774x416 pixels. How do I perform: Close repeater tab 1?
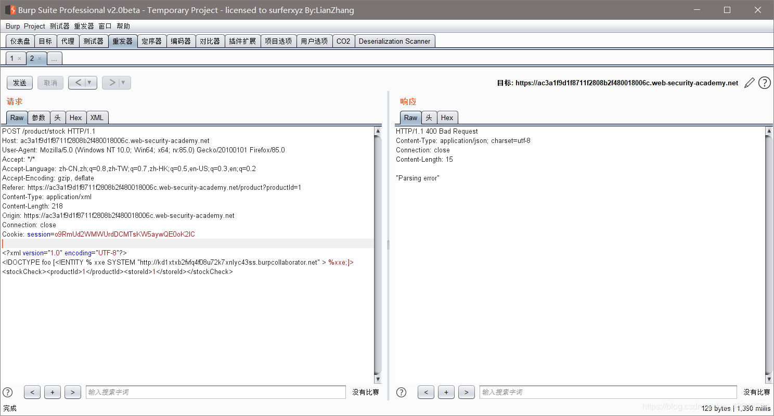coord(19,59)
